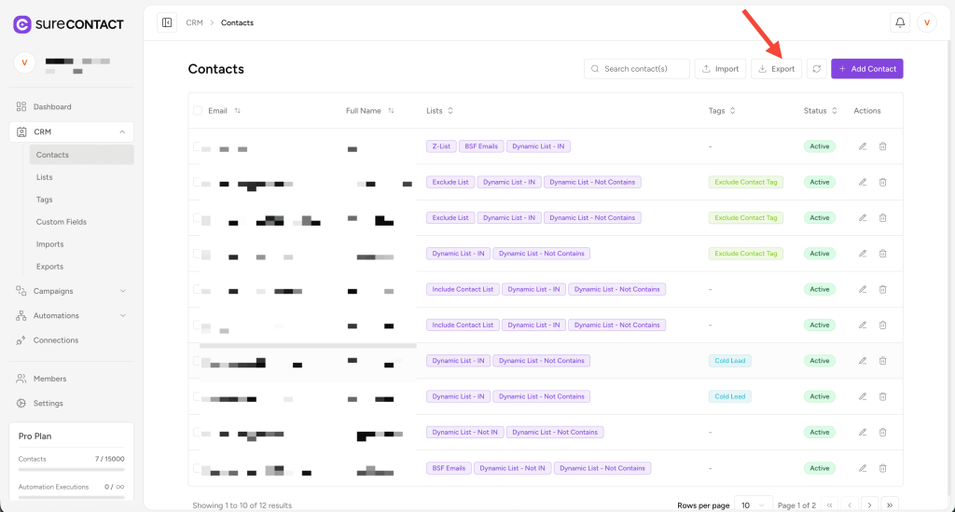
Task: Open Custom Fields in CRM submenu
Action: tap(62, 222)
